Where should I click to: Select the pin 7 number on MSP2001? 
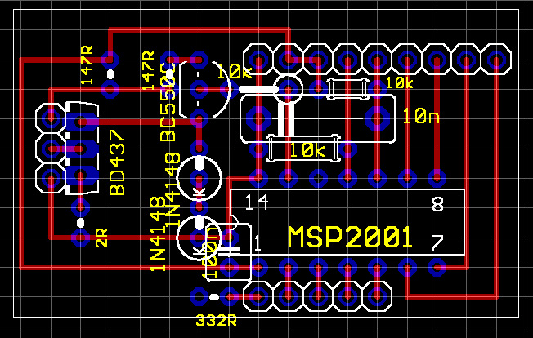click(437, 243)
